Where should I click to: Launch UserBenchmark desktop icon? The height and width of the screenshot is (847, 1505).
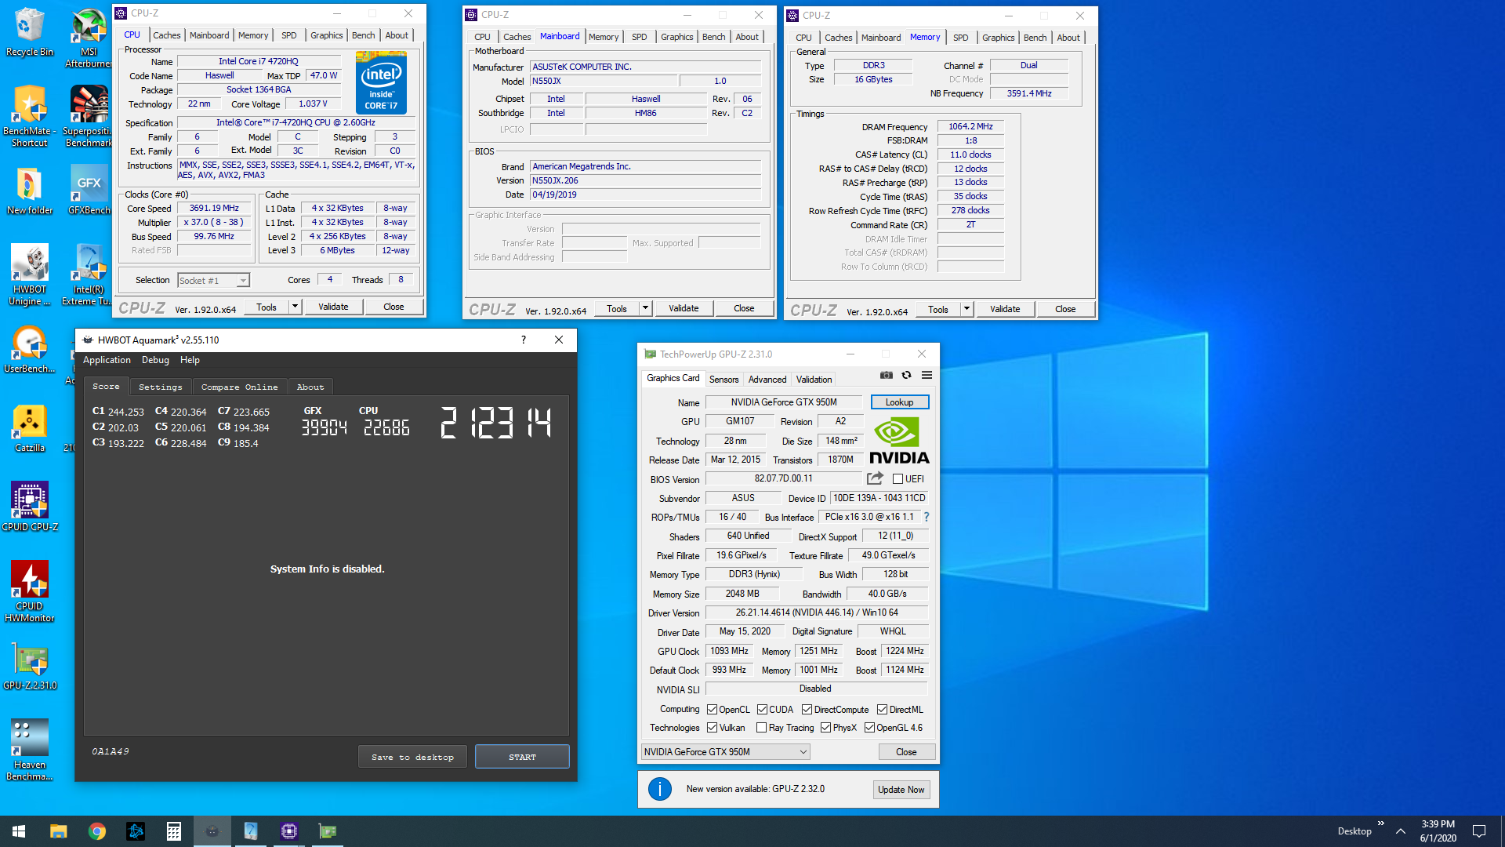pyautogui.click(x=30, y=350)
